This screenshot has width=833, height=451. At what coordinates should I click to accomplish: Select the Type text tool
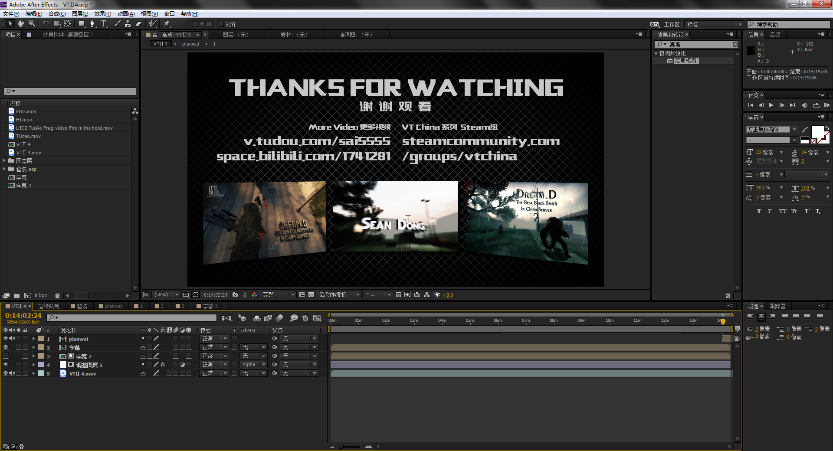(103, 24)
